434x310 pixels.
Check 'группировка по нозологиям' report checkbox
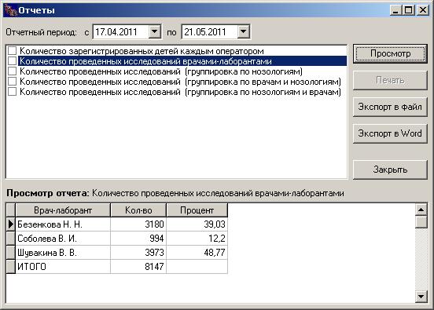click(12, 71)
